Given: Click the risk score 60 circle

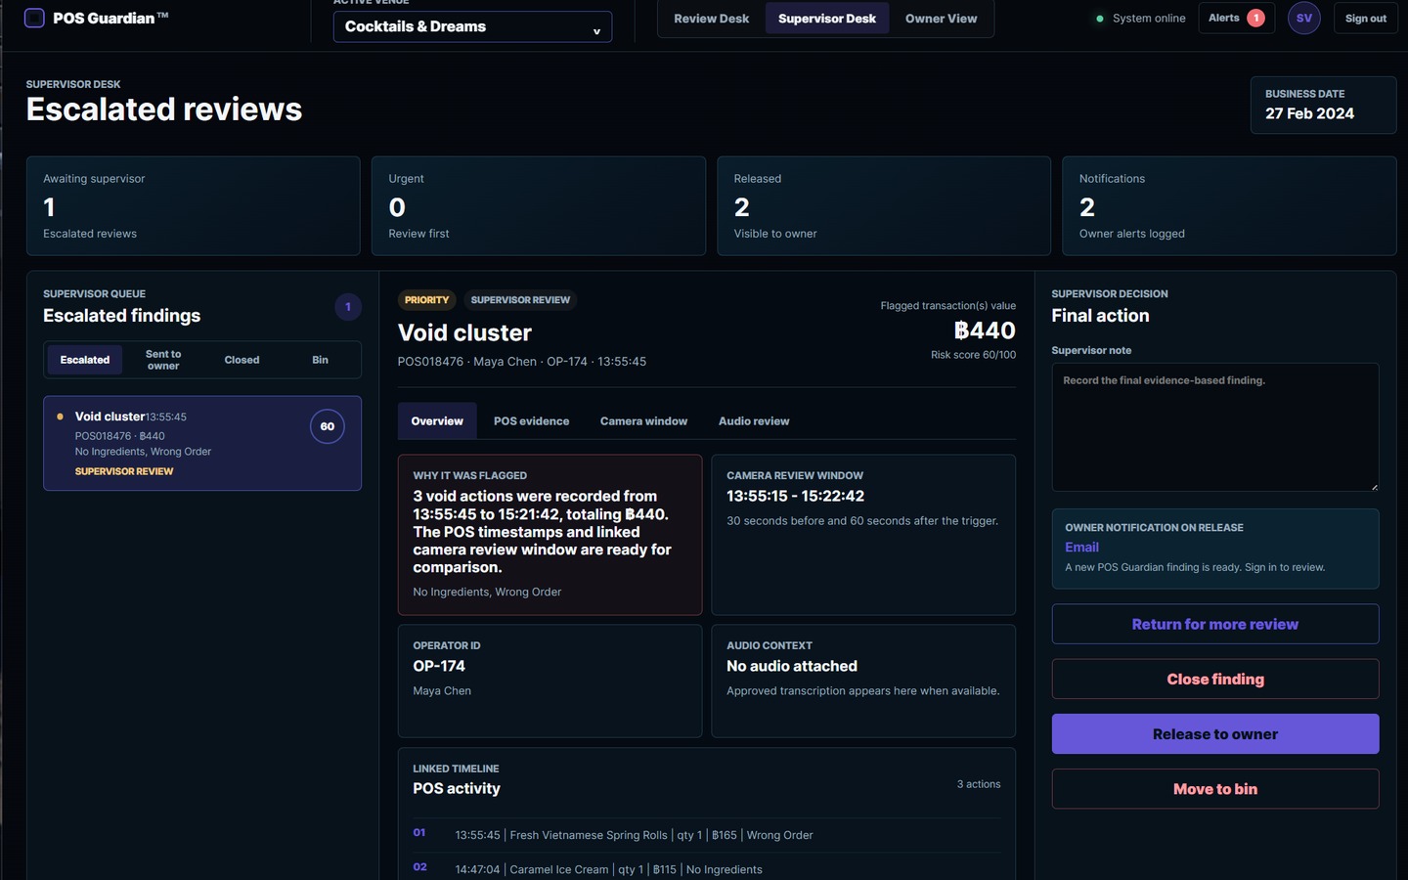Looking at the screenshot, I should click(x=328, y=426).
